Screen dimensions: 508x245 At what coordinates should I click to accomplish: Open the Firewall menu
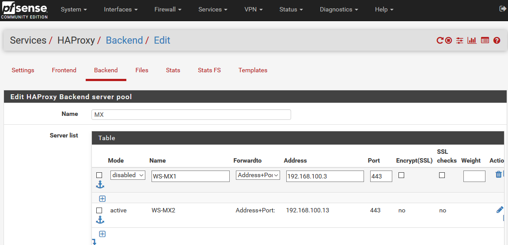tap(168, 9)
